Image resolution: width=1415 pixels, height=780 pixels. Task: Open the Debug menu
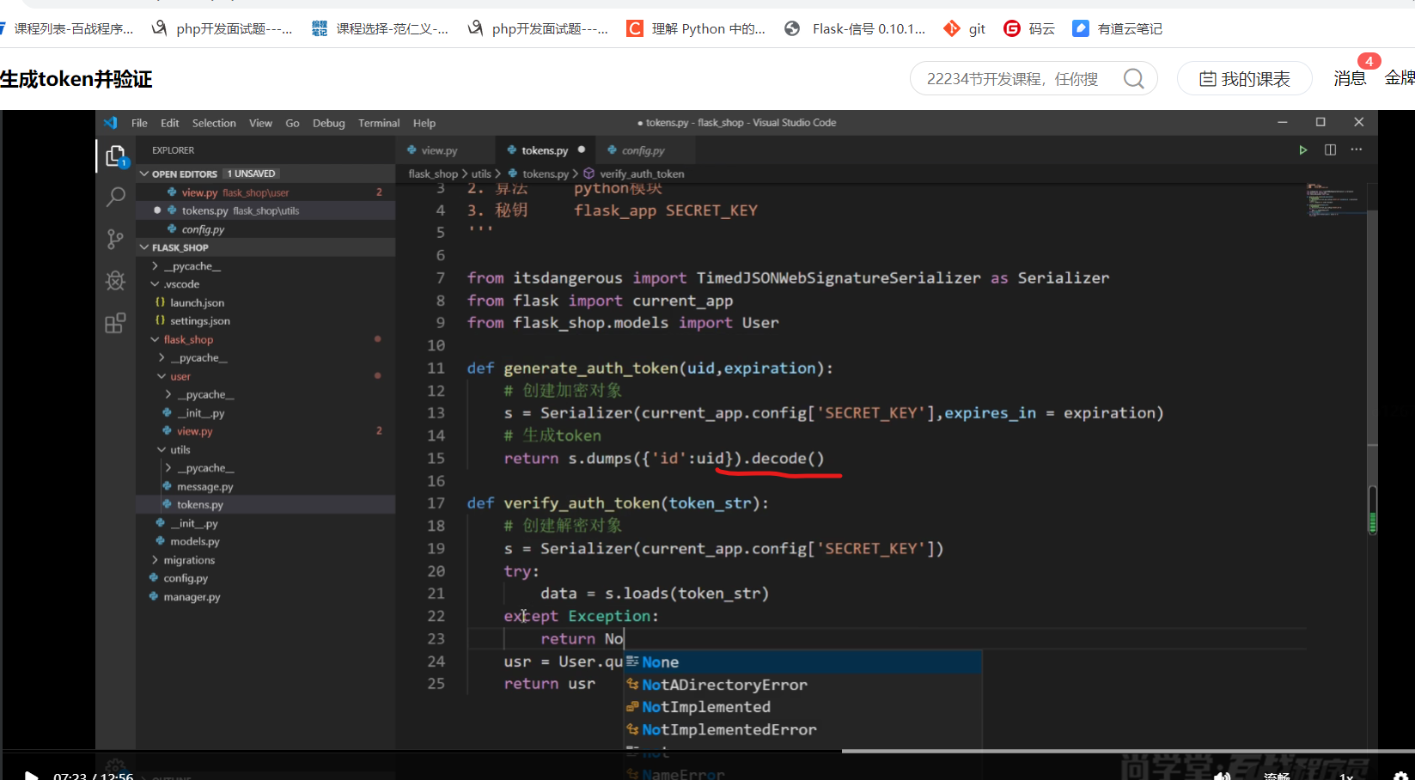(x=328, y=123)
